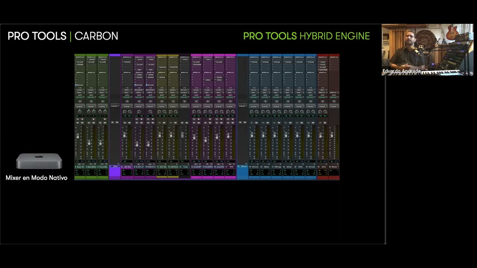This screenshot has height=268, width=477.
Task: Open automation mode selector on sSub track
Action: point(323,97)
